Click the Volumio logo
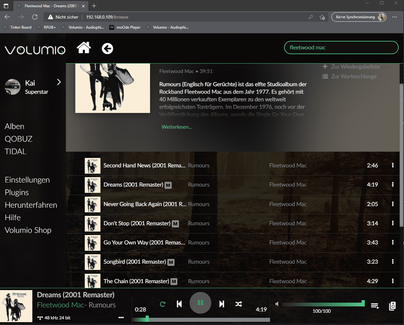The width and height of the screenshot is (404, 325). (x=35, y=50)
